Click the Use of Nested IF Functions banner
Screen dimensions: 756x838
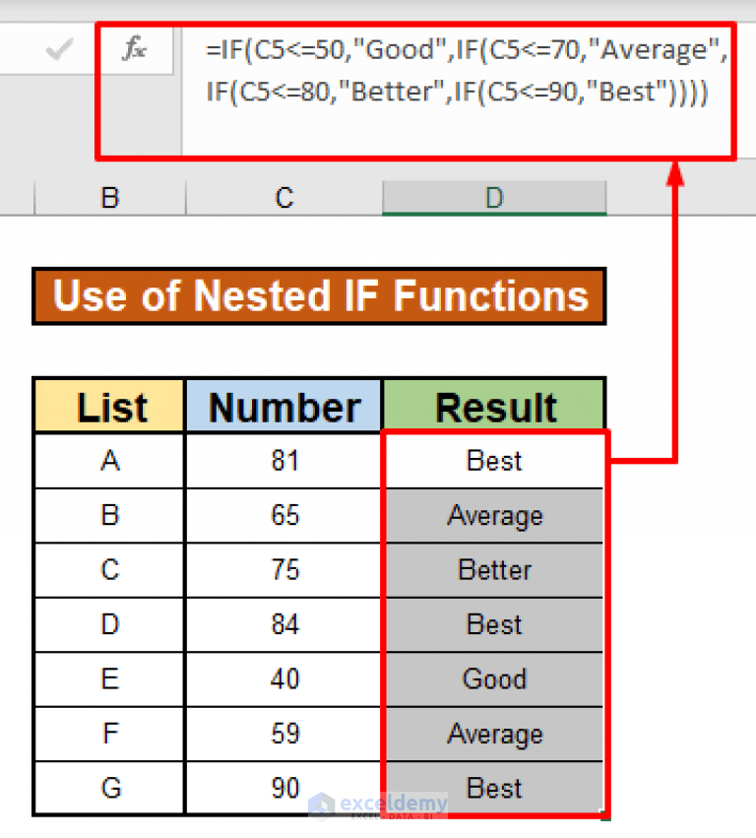(319, 296)
